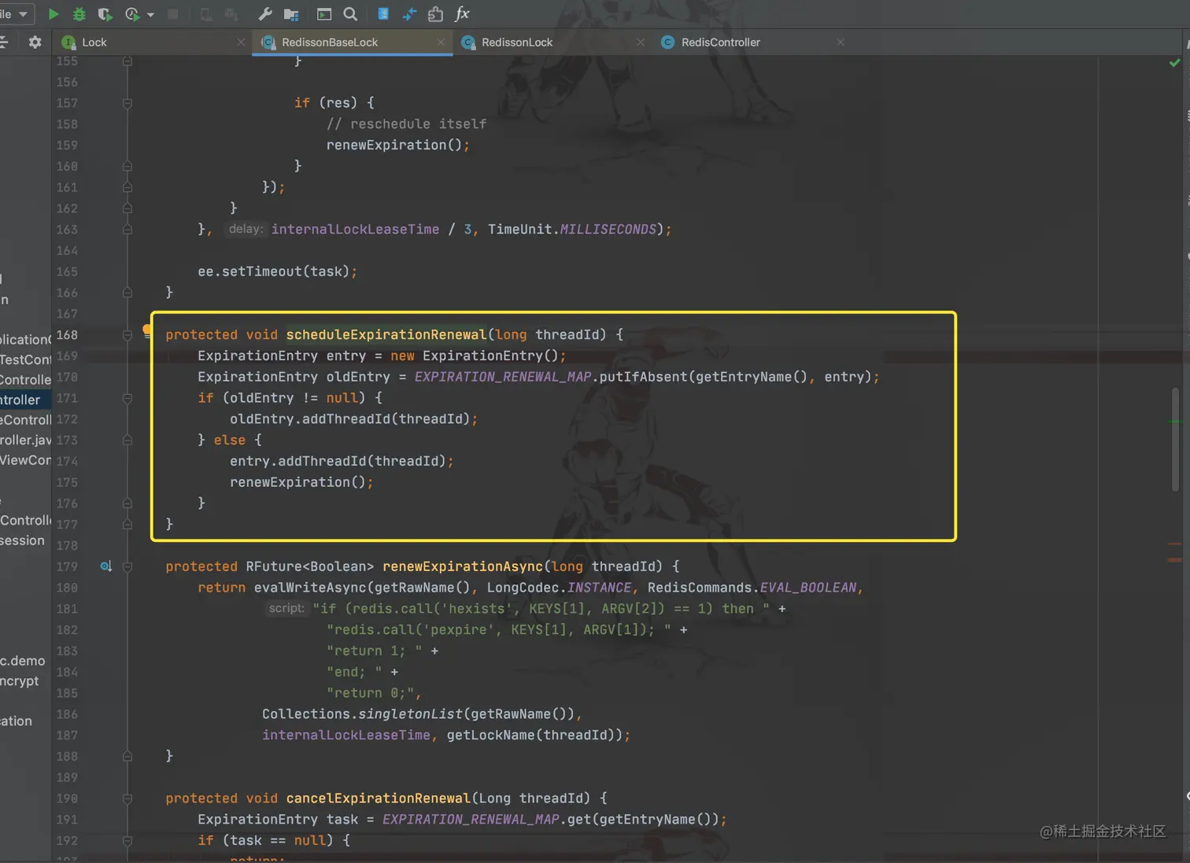
Task: Click the green inspection checkmark icon
Action: tap(1174, 63)
